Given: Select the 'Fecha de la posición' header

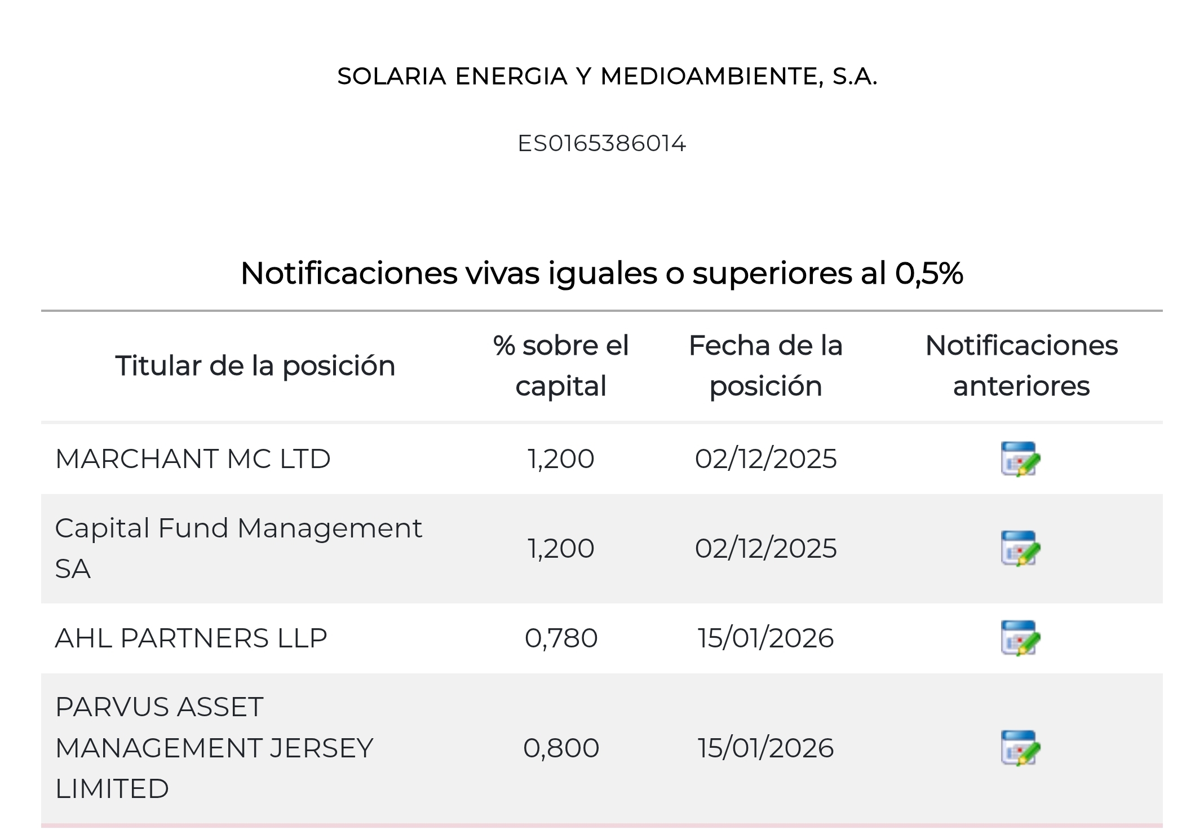Looking at the screenshot, I should coord(765,366).
